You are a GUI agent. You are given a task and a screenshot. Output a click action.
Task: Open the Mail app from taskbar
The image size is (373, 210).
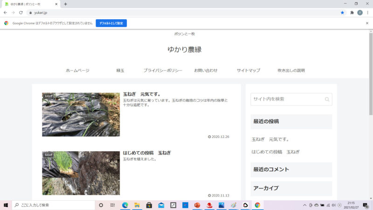[161, 205]
